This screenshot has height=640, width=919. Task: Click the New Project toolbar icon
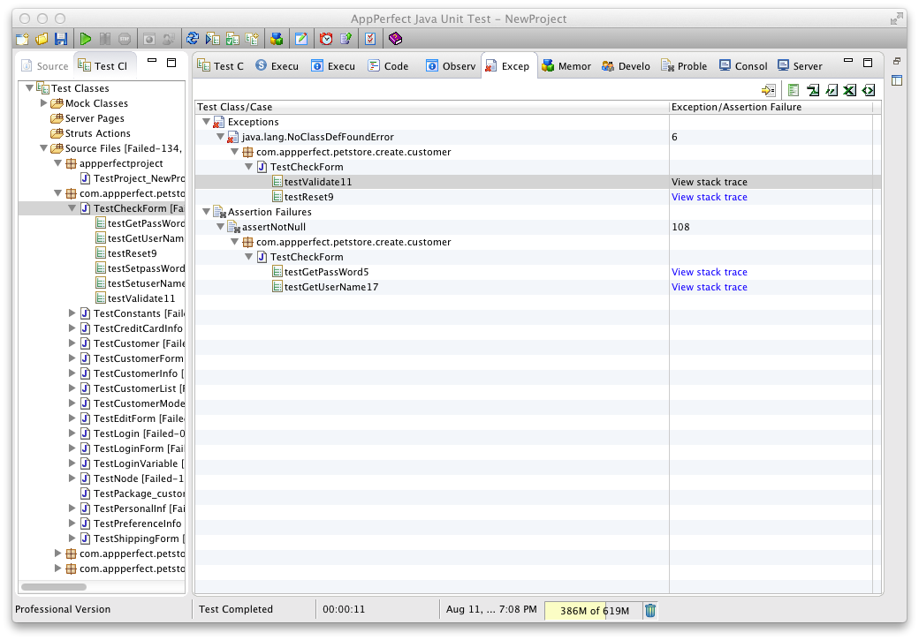[x=22, y=39]
